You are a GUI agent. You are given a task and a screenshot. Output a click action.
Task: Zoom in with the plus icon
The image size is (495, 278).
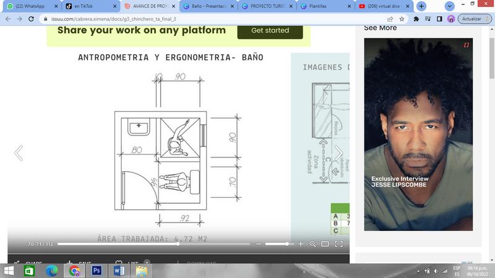(x=301, y=244)
